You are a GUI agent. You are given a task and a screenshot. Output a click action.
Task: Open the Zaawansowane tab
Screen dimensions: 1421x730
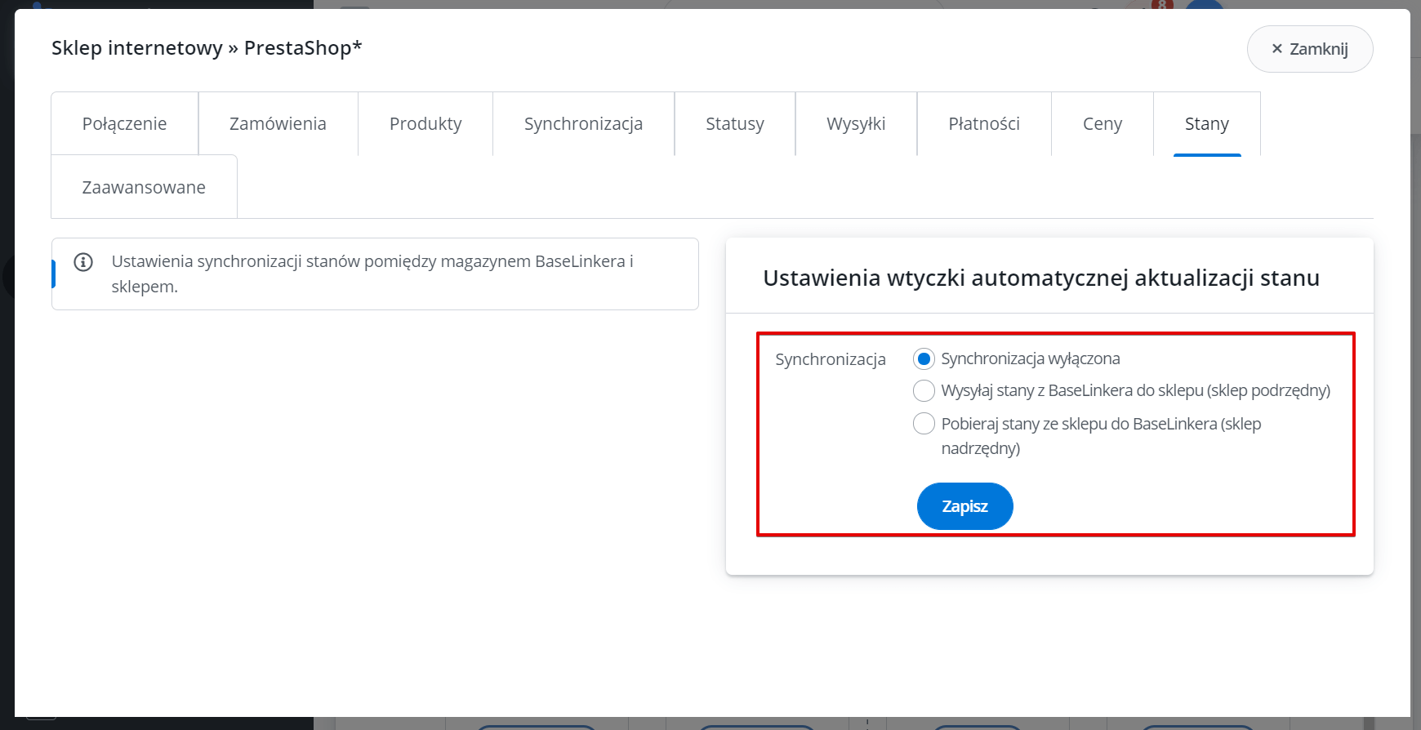point(144,187)
